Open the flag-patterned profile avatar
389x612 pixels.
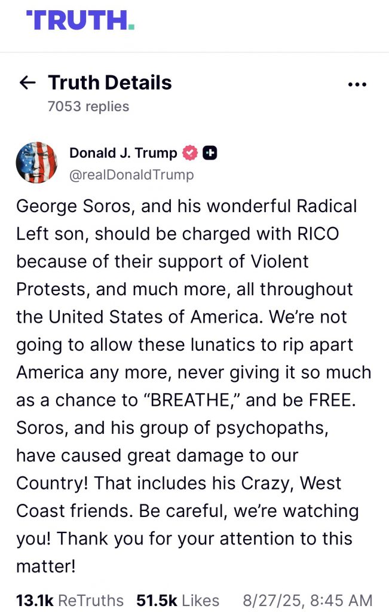[x=37, y=163]
